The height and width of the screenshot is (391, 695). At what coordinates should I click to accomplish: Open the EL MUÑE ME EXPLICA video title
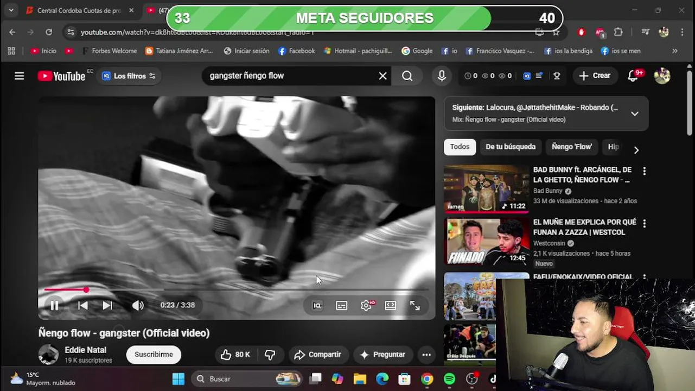(585, 227)
